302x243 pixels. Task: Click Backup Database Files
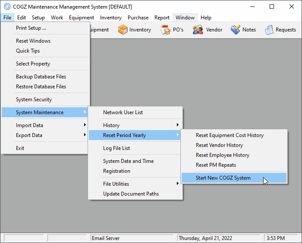(46, 77)
